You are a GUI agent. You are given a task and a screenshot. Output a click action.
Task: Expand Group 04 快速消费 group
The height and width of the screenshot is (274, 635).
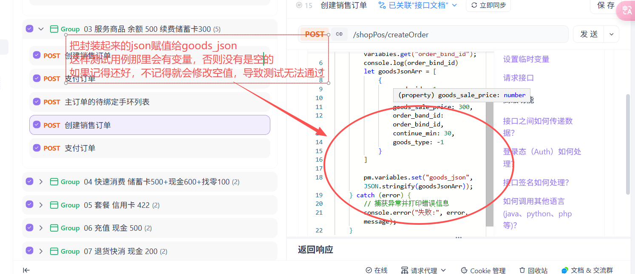coord(41,182)
